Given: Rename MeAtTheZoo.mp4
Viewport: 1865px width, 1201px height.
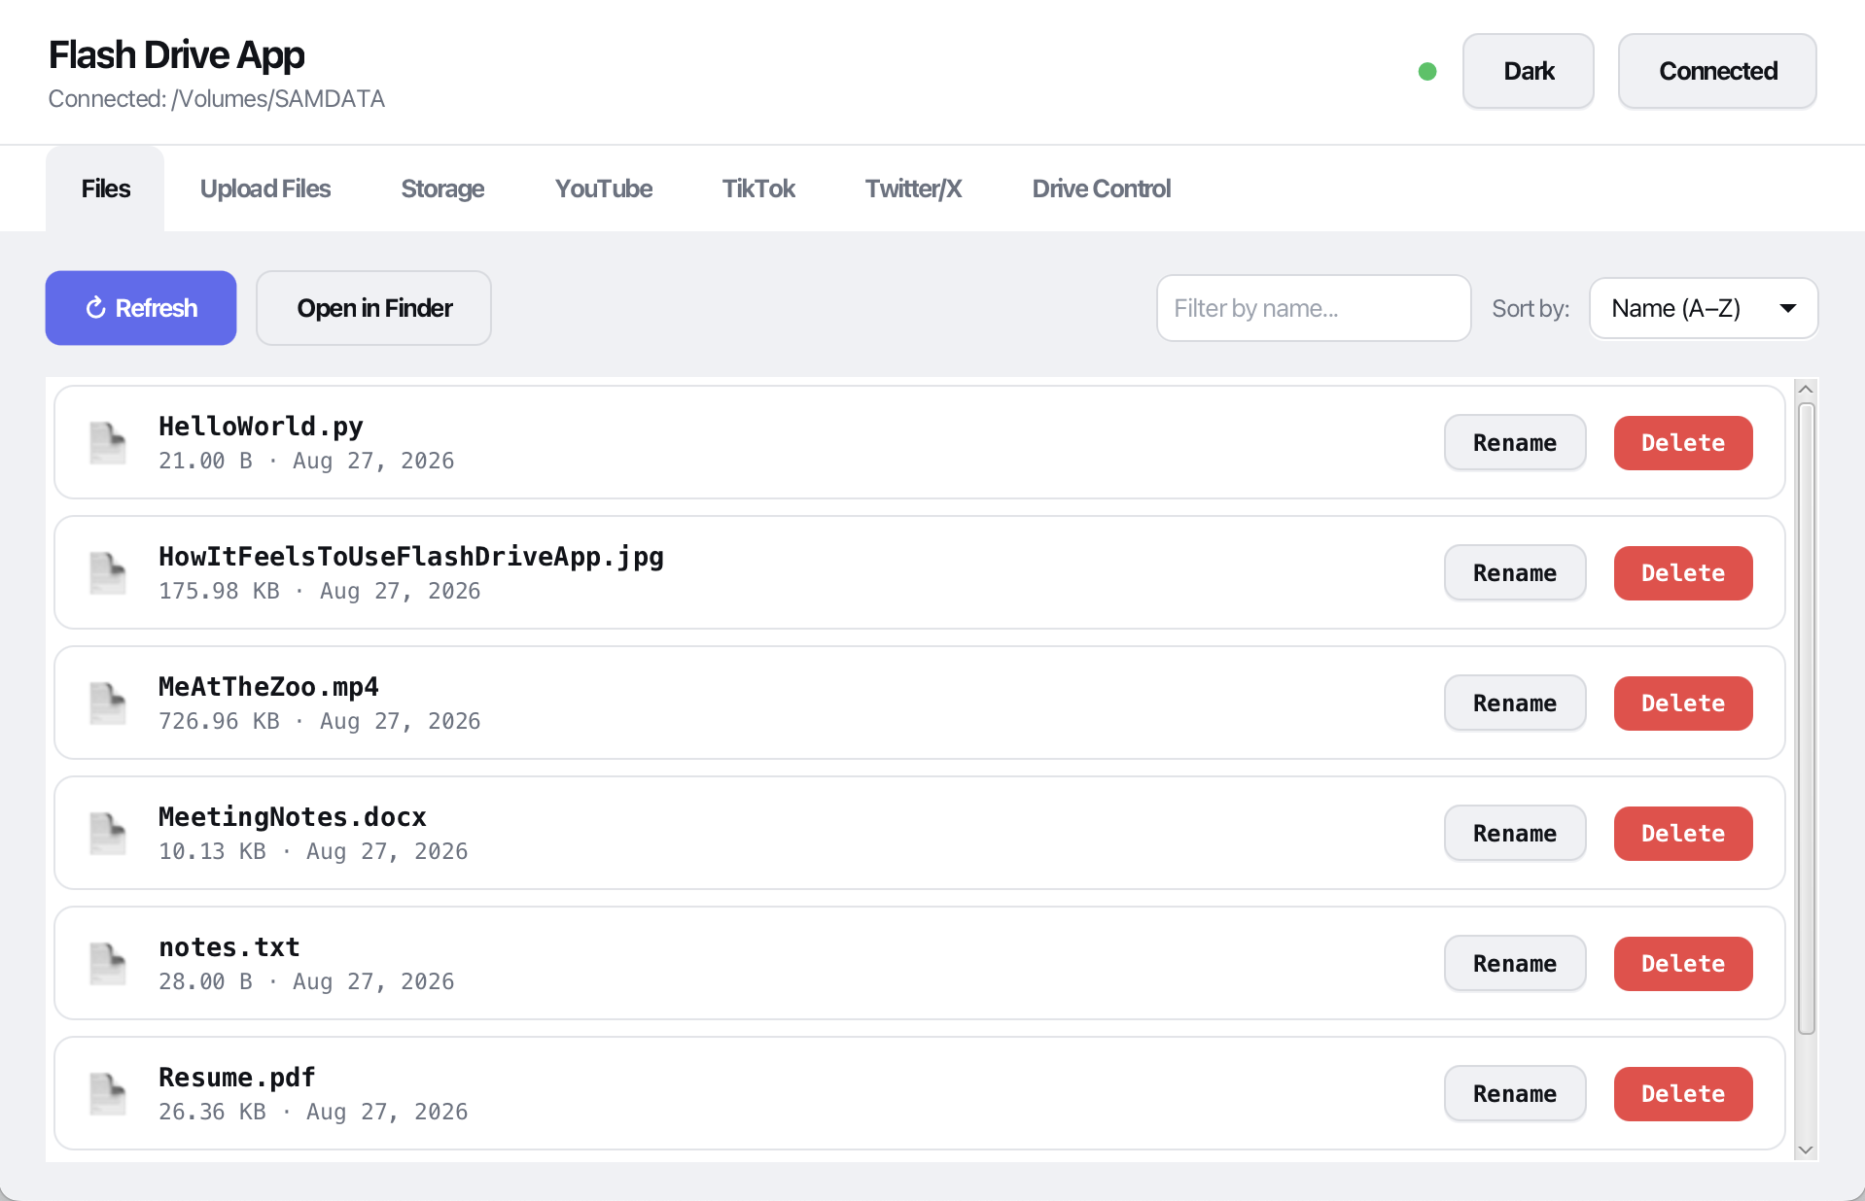Looking at the screenshot, I should 1515,703.
